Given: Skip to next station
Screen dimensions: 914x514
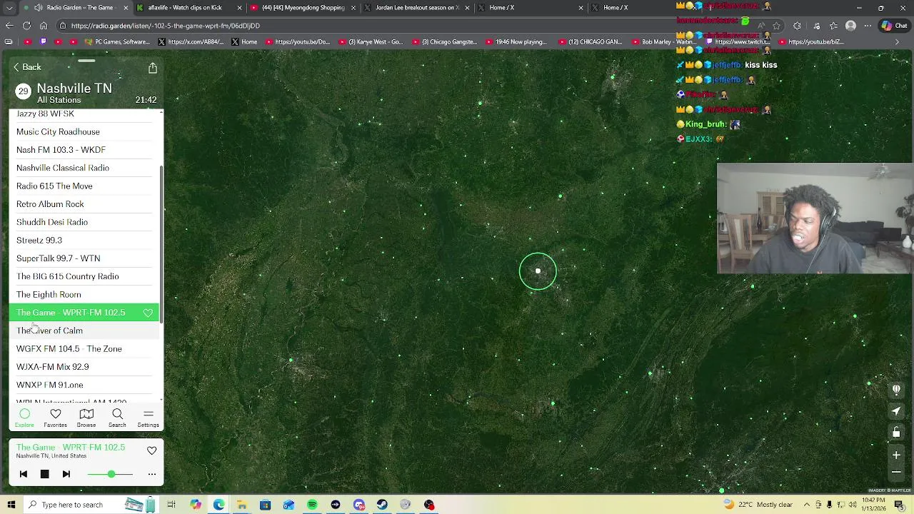Looking at the screenshot, I should (x=66, y=474).
